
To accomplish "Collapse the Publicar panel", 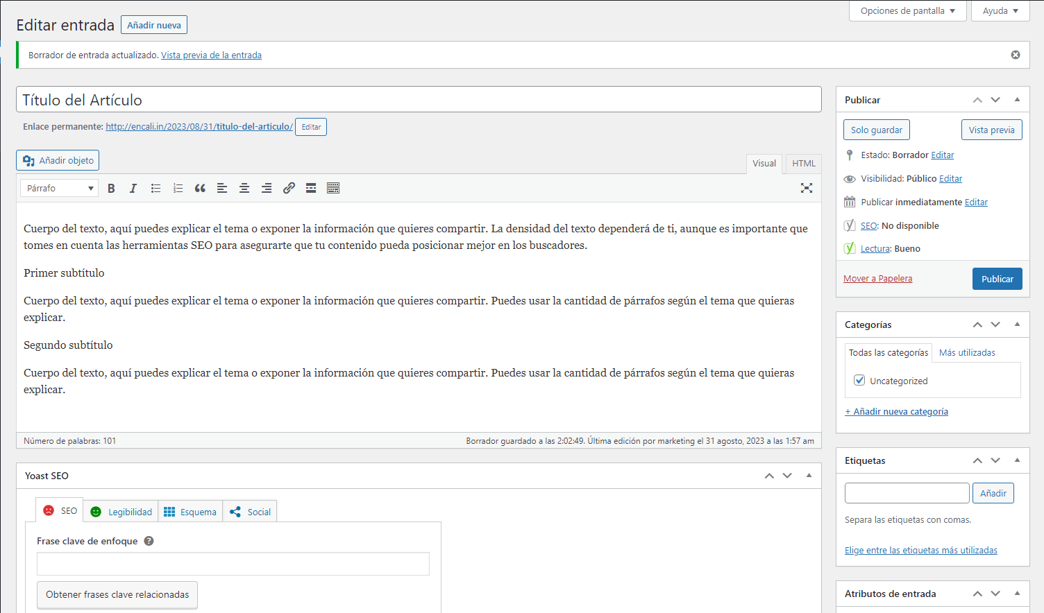I will (x=1017, y=100).
